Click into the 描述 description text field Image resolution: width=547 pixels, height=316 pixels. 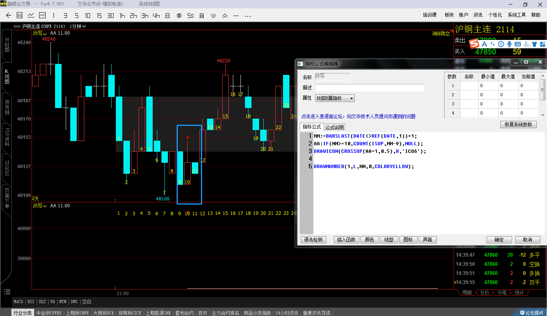(370, 88)
